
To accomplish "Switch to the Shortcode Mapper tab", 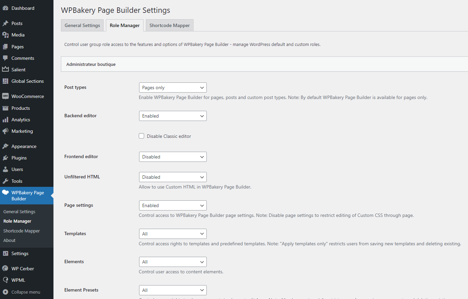I will tap(170, 25).
